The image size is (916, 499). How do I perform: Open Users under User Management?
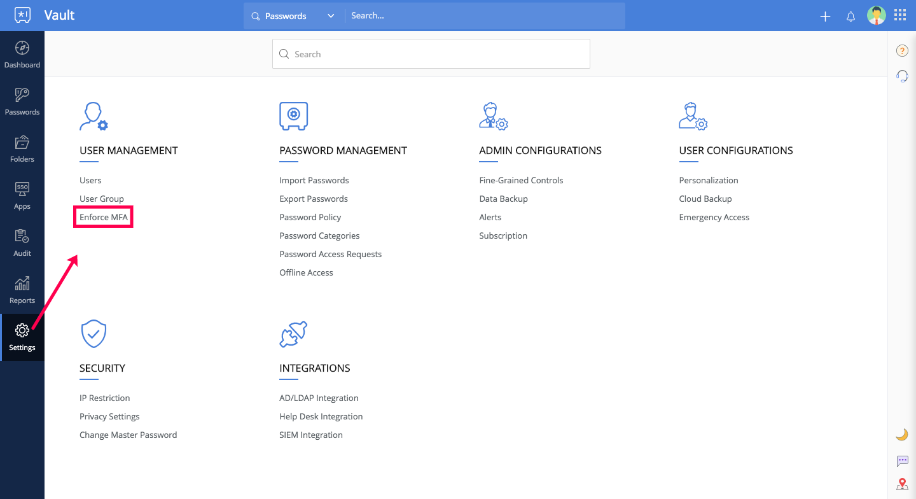pyautogui.click(x=90, y=180)
